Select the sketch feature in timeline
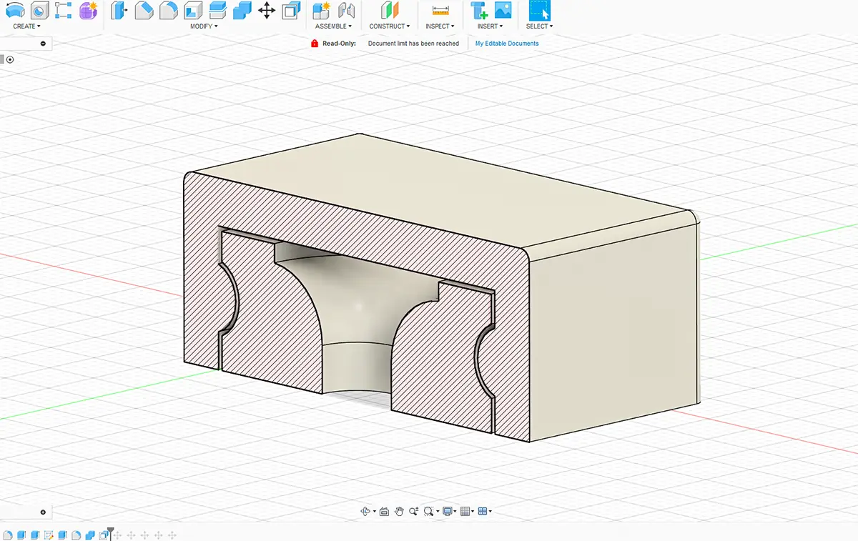858x541 pixels. click(49, 535)
